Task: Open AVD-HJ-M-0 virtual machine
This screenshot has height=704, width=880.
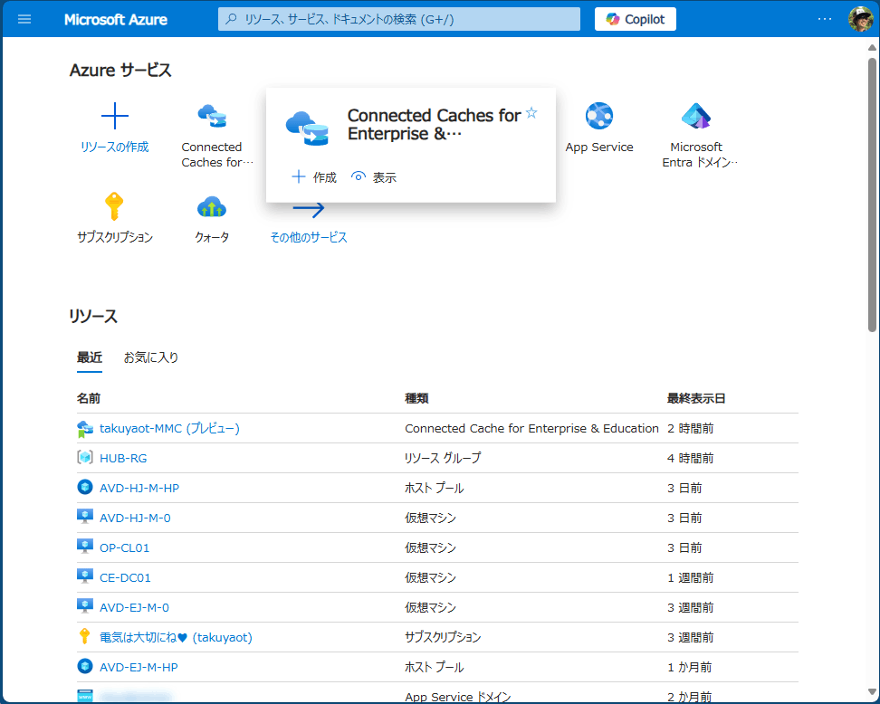Action: coord(135,518)
